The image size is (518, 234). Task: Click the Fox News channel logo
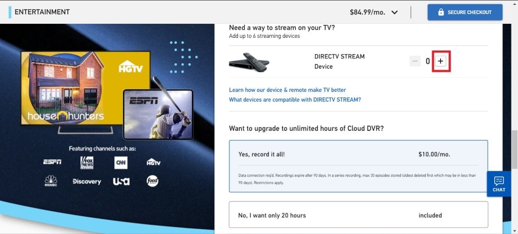(x=87, y=163)
